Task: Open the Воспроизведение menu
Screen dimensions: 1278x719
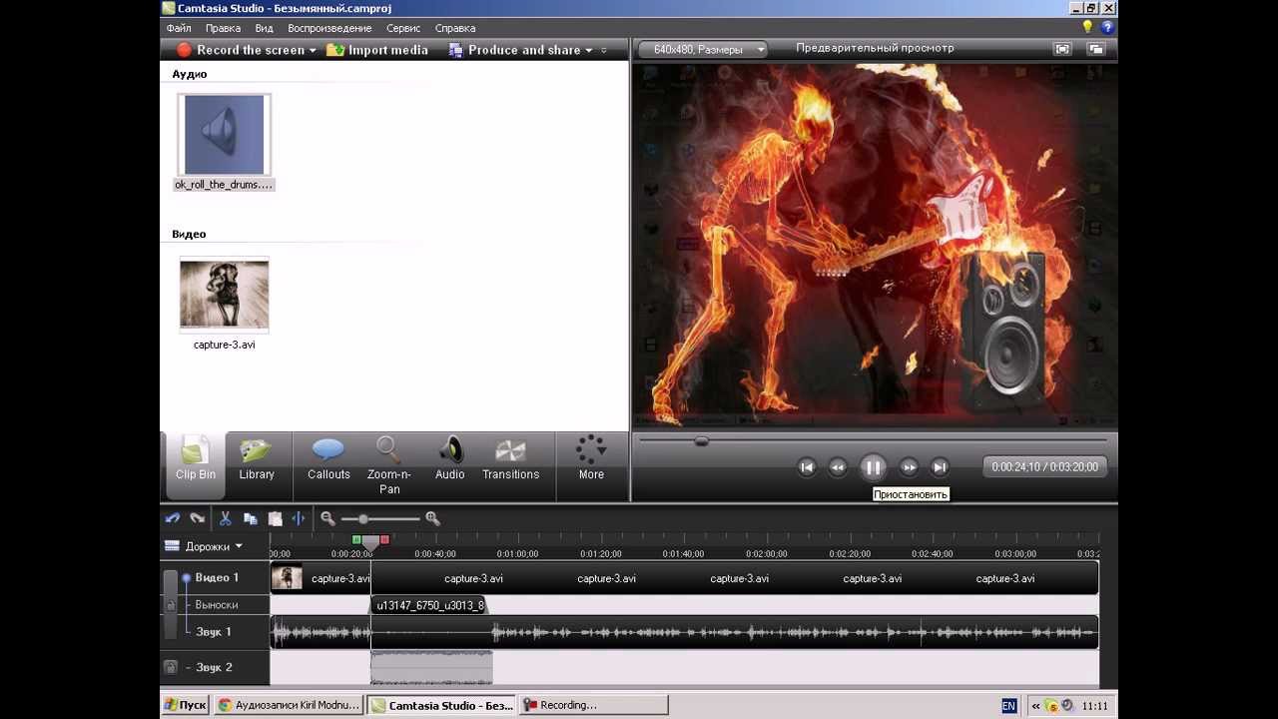Action: click(x=329, y=28)
